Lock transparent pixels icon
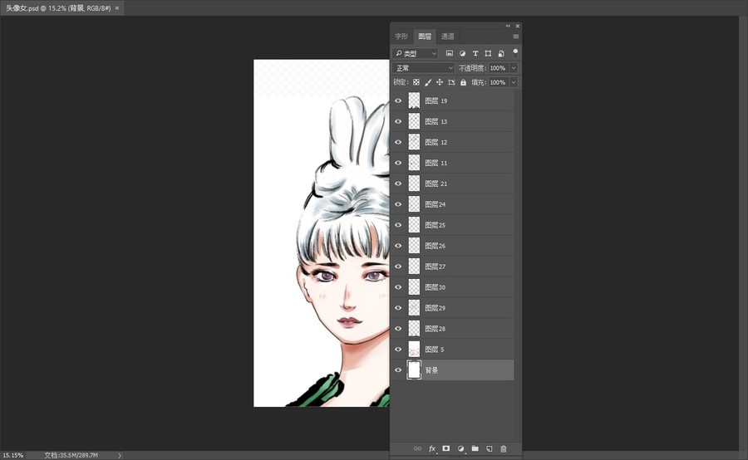The height and width of the screenshot is (460, 748). pyautogui.click(x=416, y=82)
